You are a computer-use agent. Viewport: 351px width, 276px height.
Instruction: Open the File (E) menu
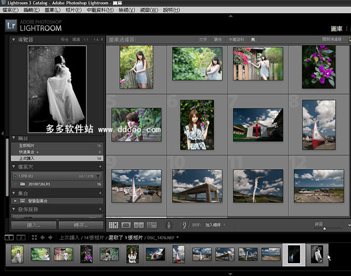click(x=11, y=10)
